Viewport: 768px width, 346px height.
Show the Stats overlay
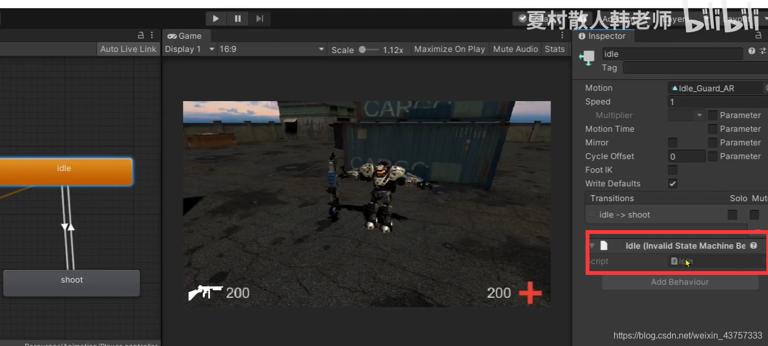click(x=554, y=49)
